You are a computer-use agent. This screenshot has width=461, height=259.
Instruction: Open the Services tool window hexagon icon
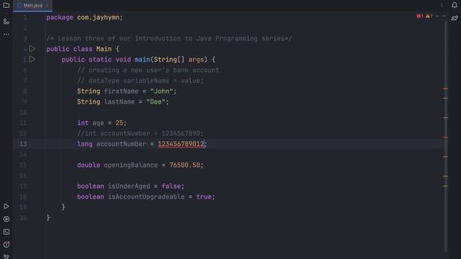tap(6, 219)
